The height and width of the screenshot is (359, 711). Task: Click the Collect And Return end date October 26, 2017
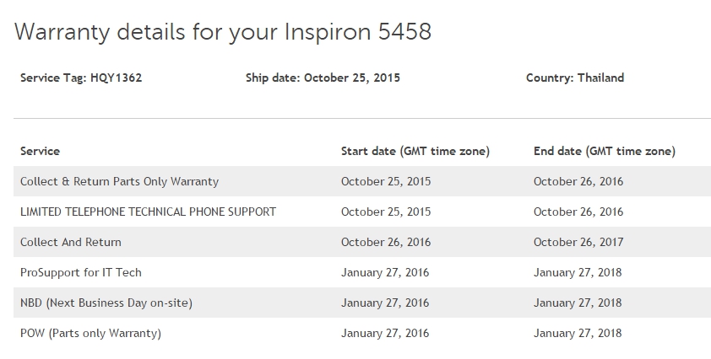[578, 242]
